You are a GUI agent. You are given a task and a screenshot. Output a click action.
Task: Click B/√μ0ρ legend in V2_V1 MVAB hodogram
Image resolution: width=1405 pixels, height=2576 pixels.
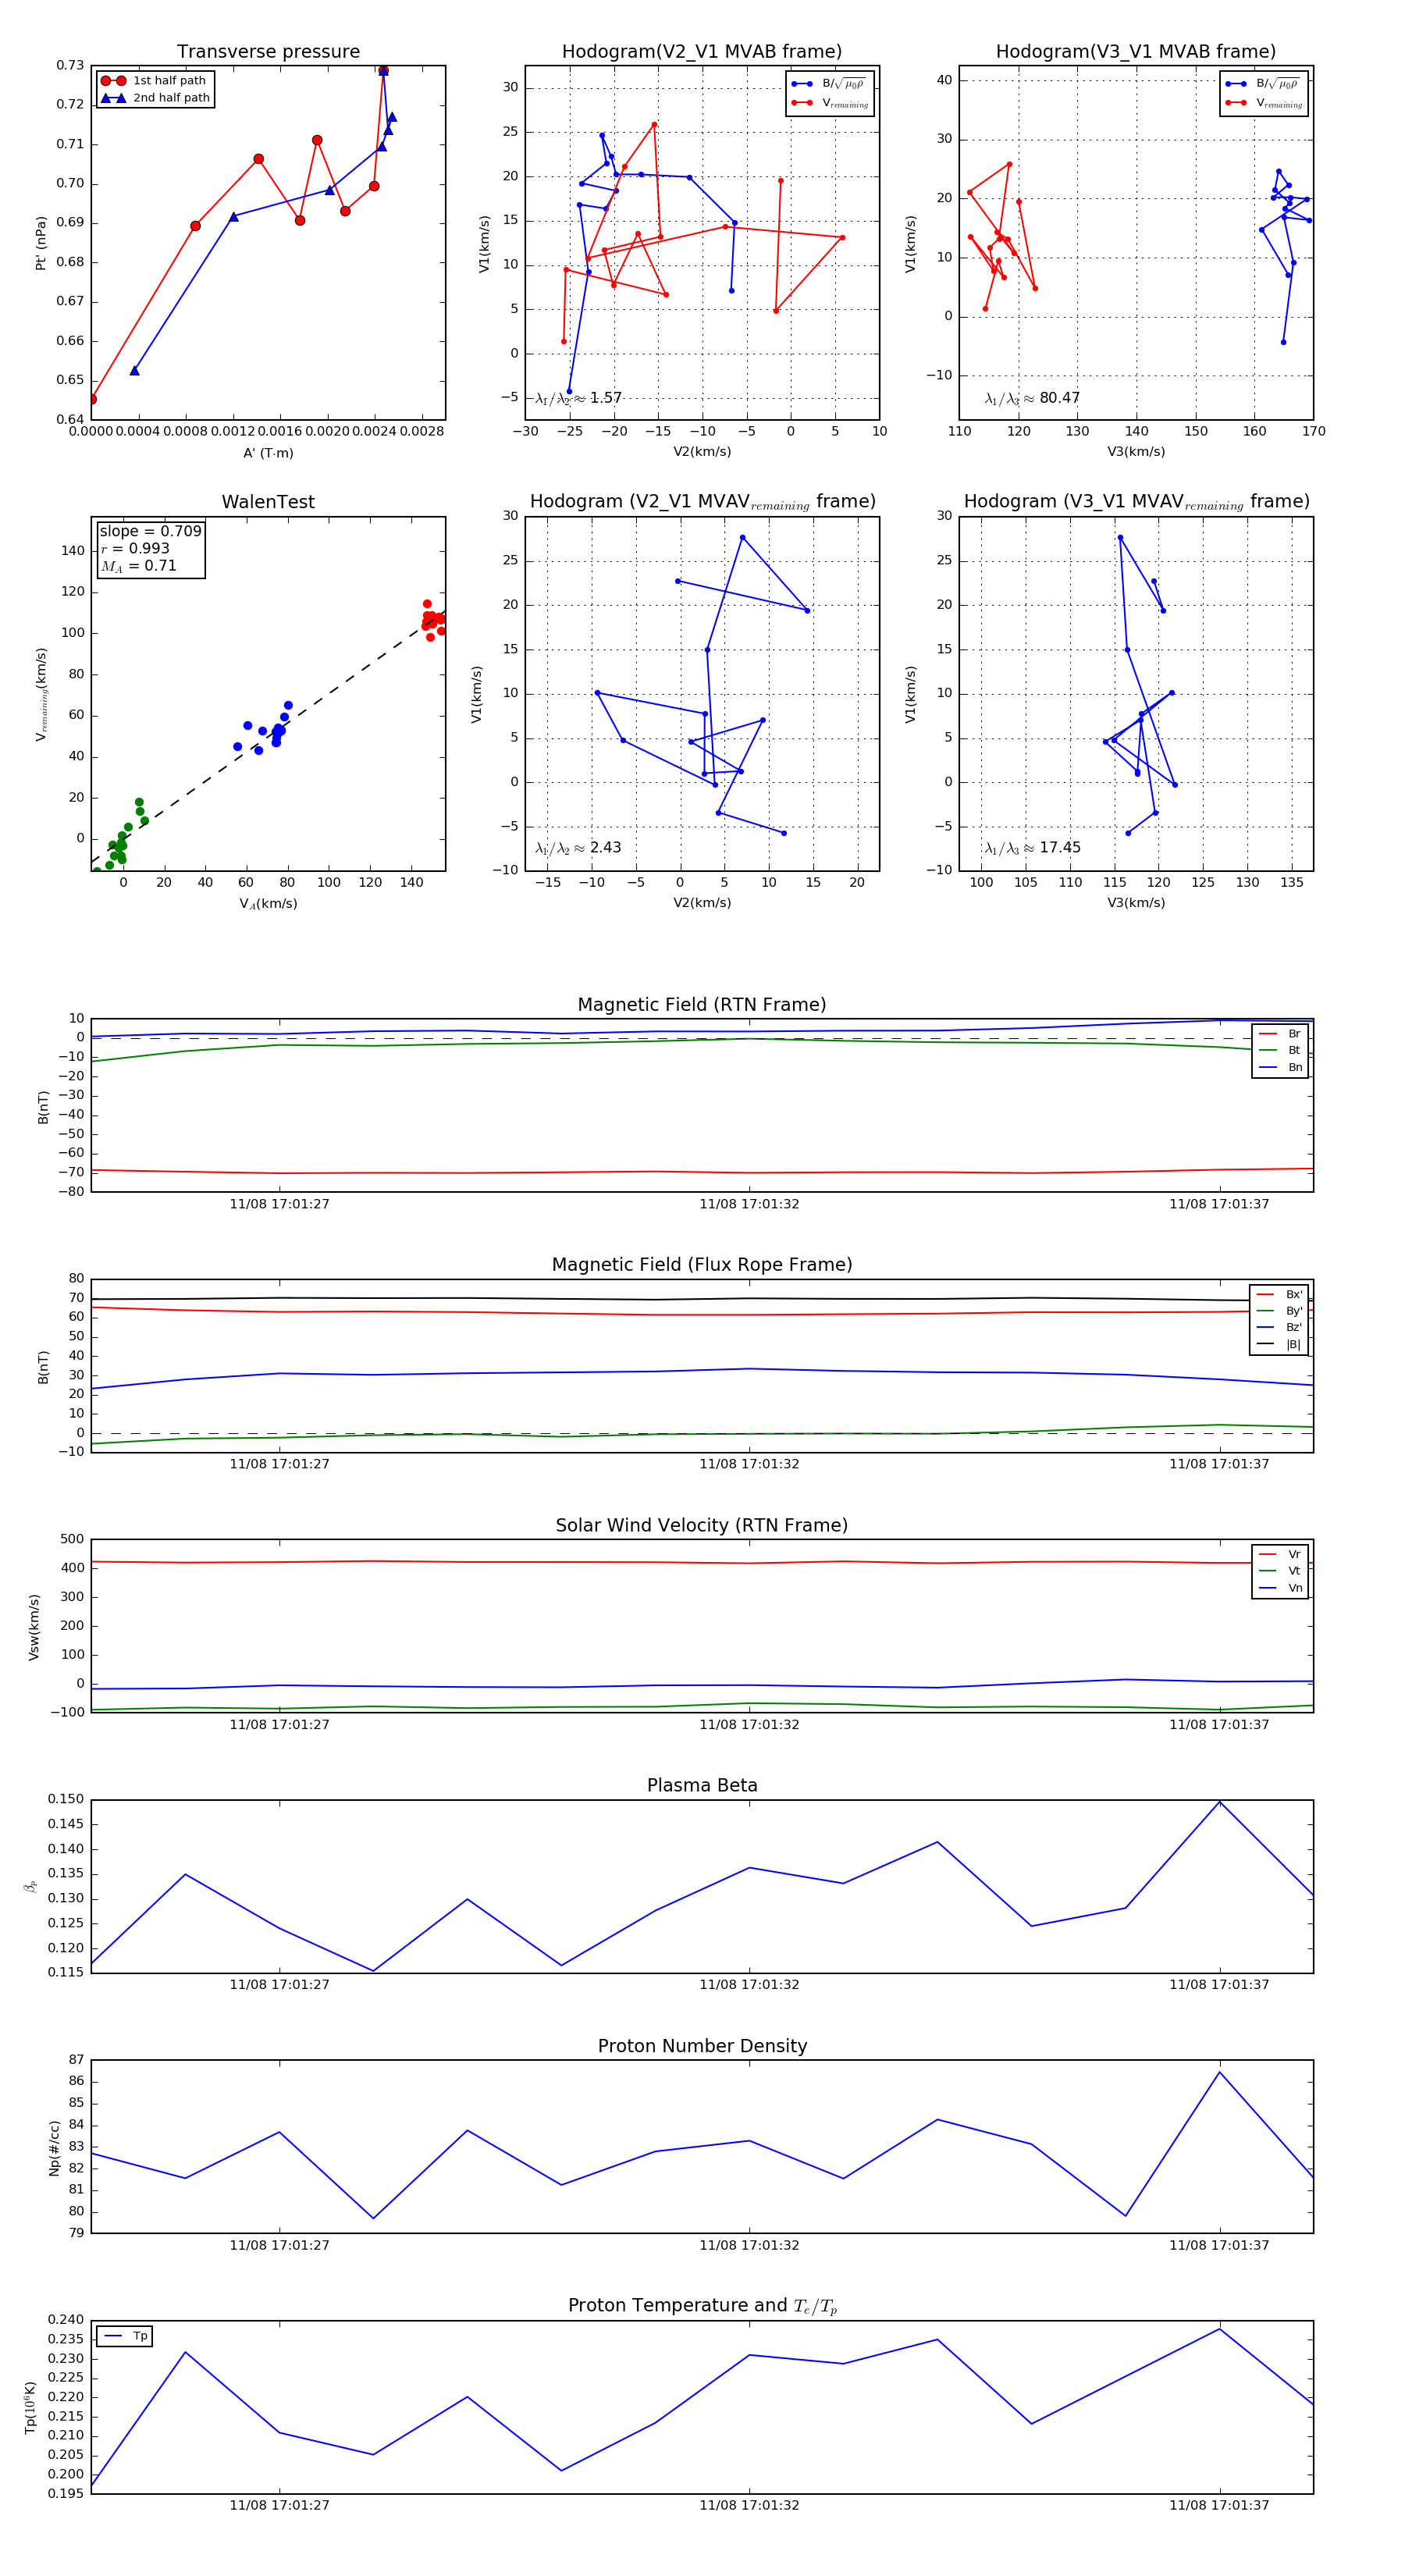(829, 84)
